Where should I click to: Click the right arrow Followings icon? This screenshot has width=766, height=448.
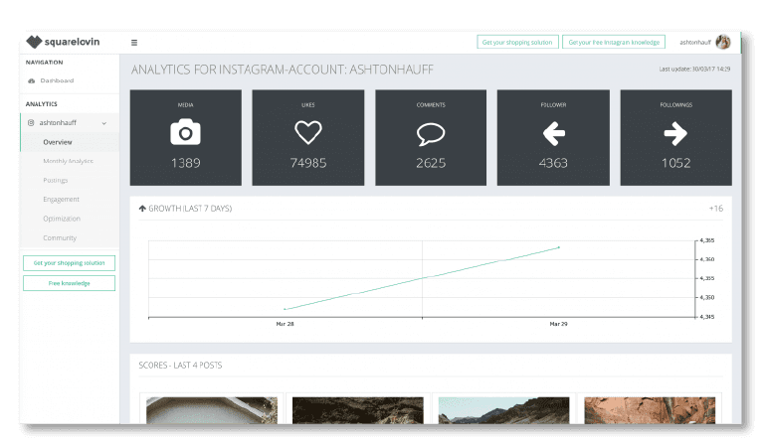click(675, 132)
